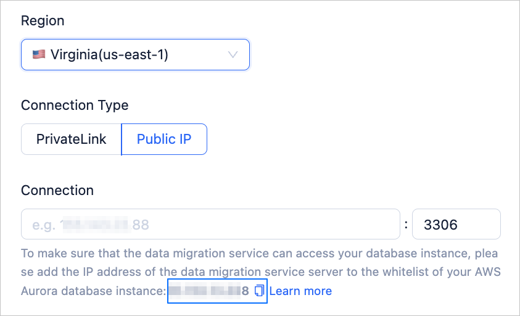The height and width of the screenshot is (316, 520).
Task: Click the 'Aurora database instance' text
Action: pos(93,291)
